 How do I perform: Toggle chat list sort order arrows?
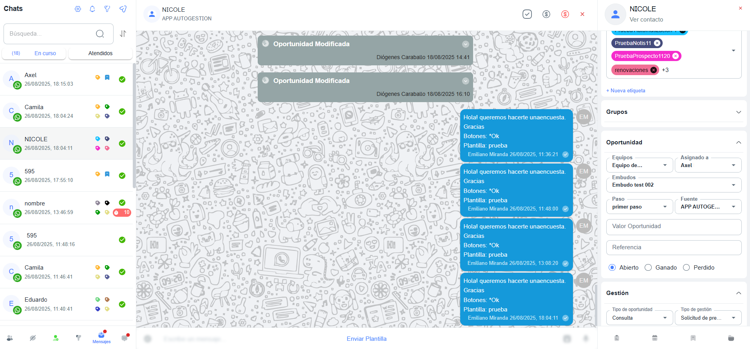(123, 34)
